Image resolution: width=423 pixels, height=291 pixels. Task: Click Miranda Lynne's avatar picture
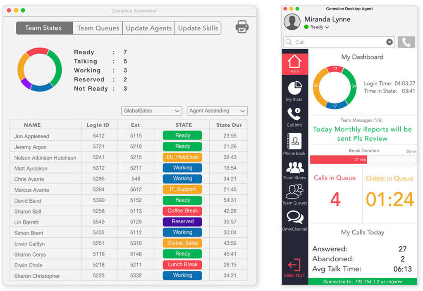[x=292, y=22]
